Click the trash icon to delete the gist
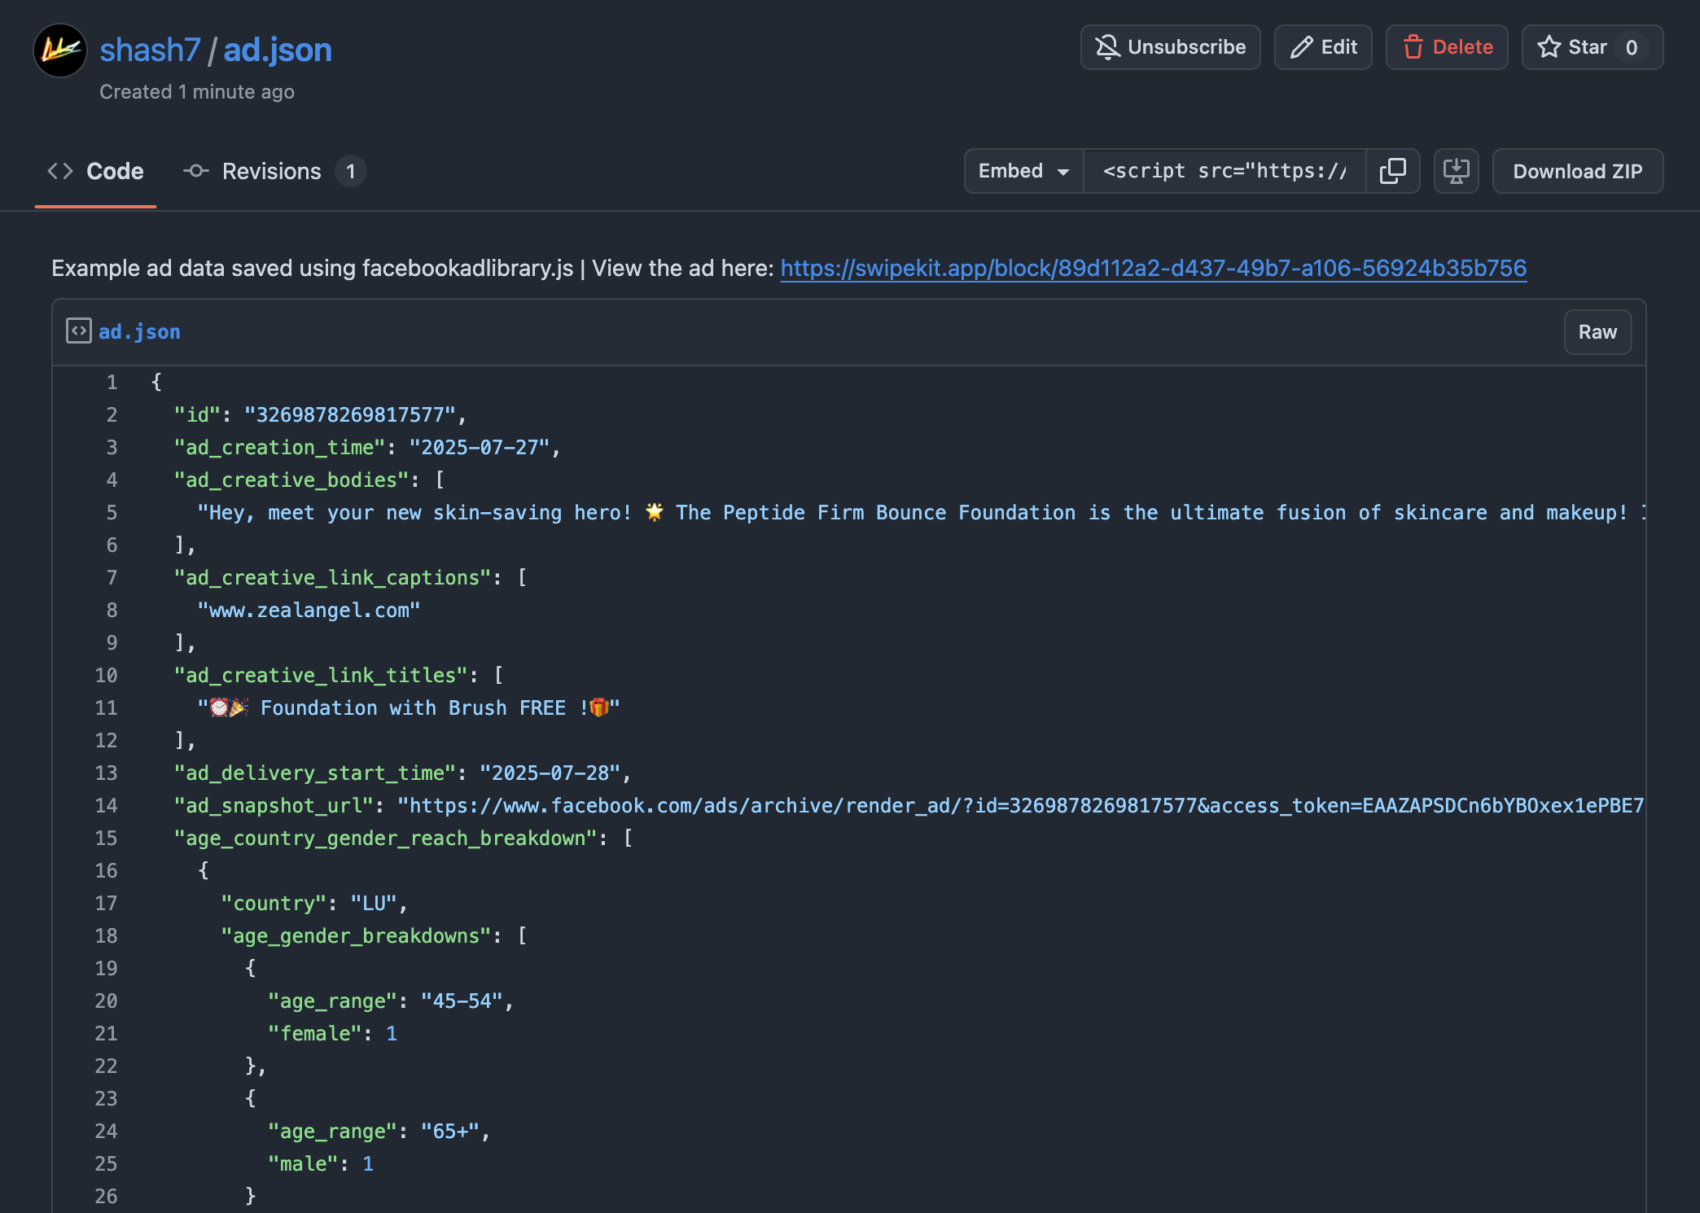 click(x=1414, y=47)
